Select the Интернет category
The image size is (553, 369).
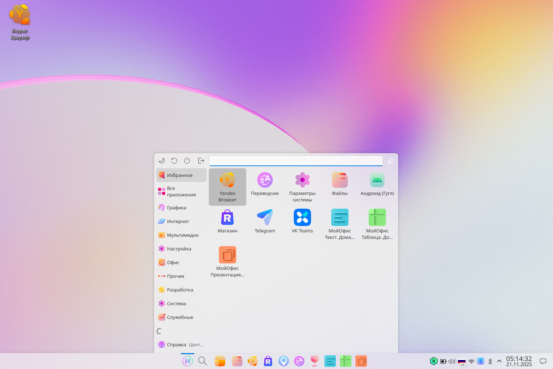(x=178, y=221)
